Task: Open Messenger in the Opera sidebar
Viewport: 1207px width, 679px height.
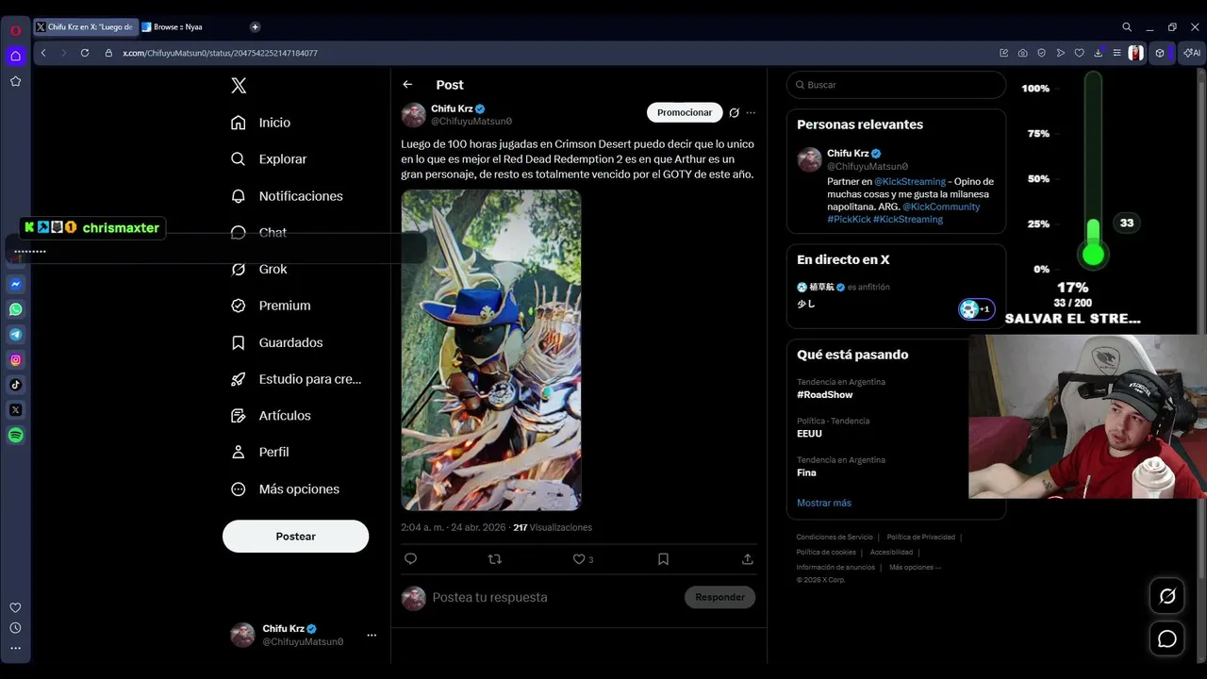Action: coord(15,284)
